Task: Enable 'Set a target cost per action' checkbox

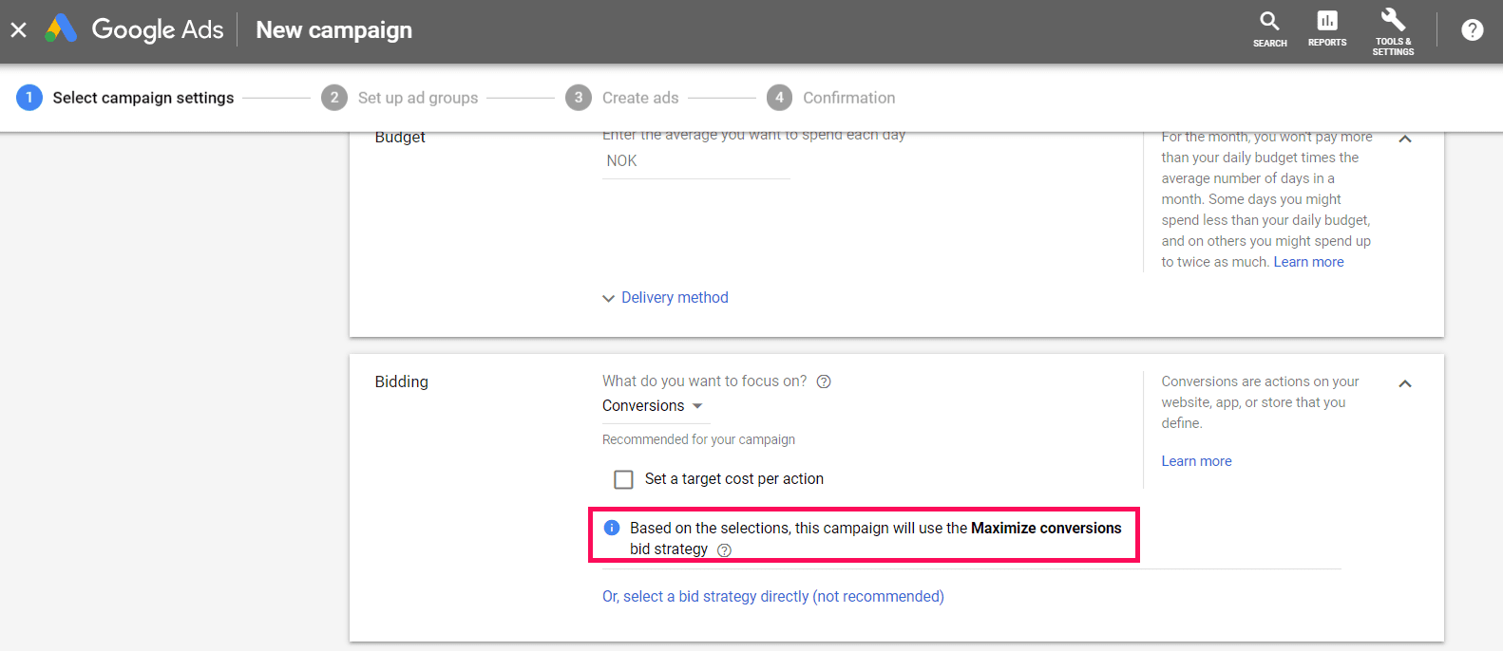Action: [623, 479]
